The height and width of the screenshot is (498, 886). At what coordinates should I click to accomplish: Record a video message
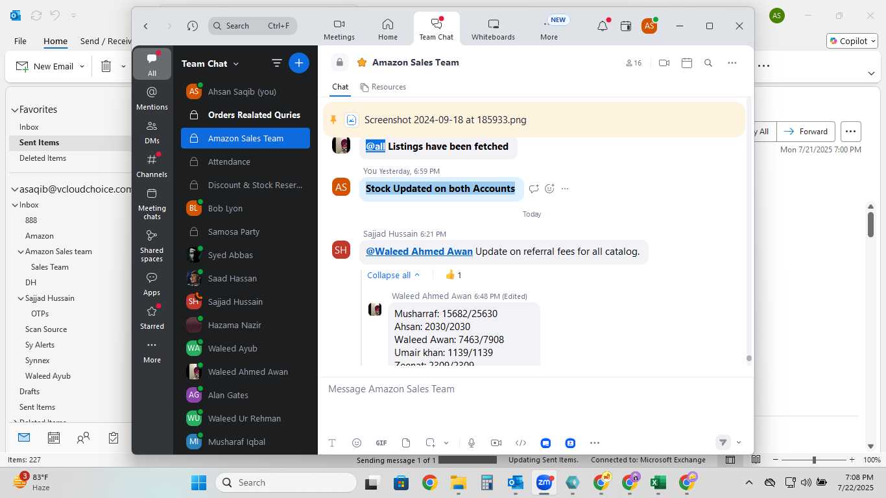496,443
